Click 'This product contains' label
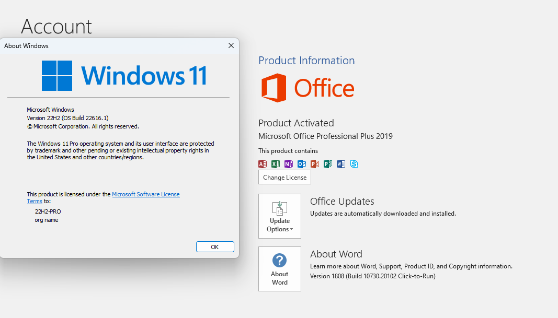The width and height of the screenshot is (558, 318). [288, 151]
